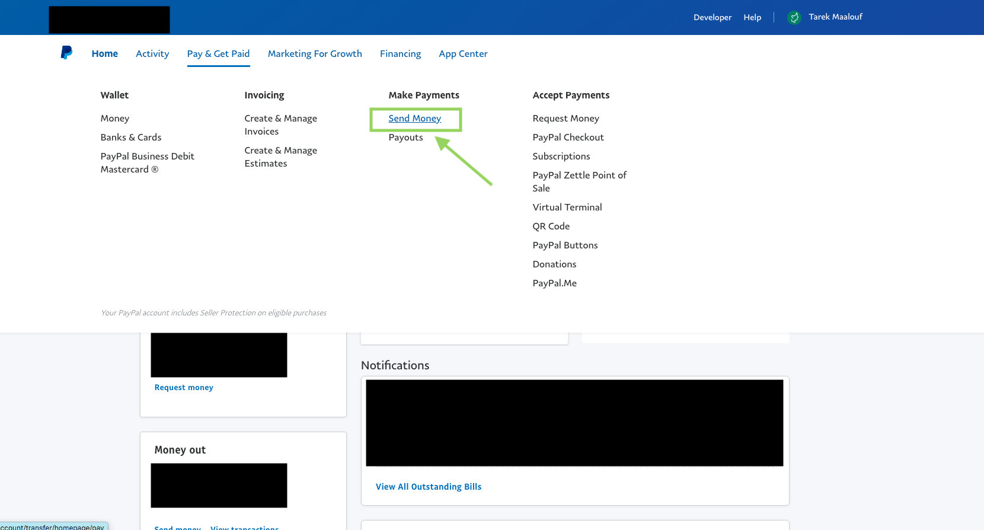984x530 pixels.
Task: Open Virtual Terminal
Action: pos(567,207)
